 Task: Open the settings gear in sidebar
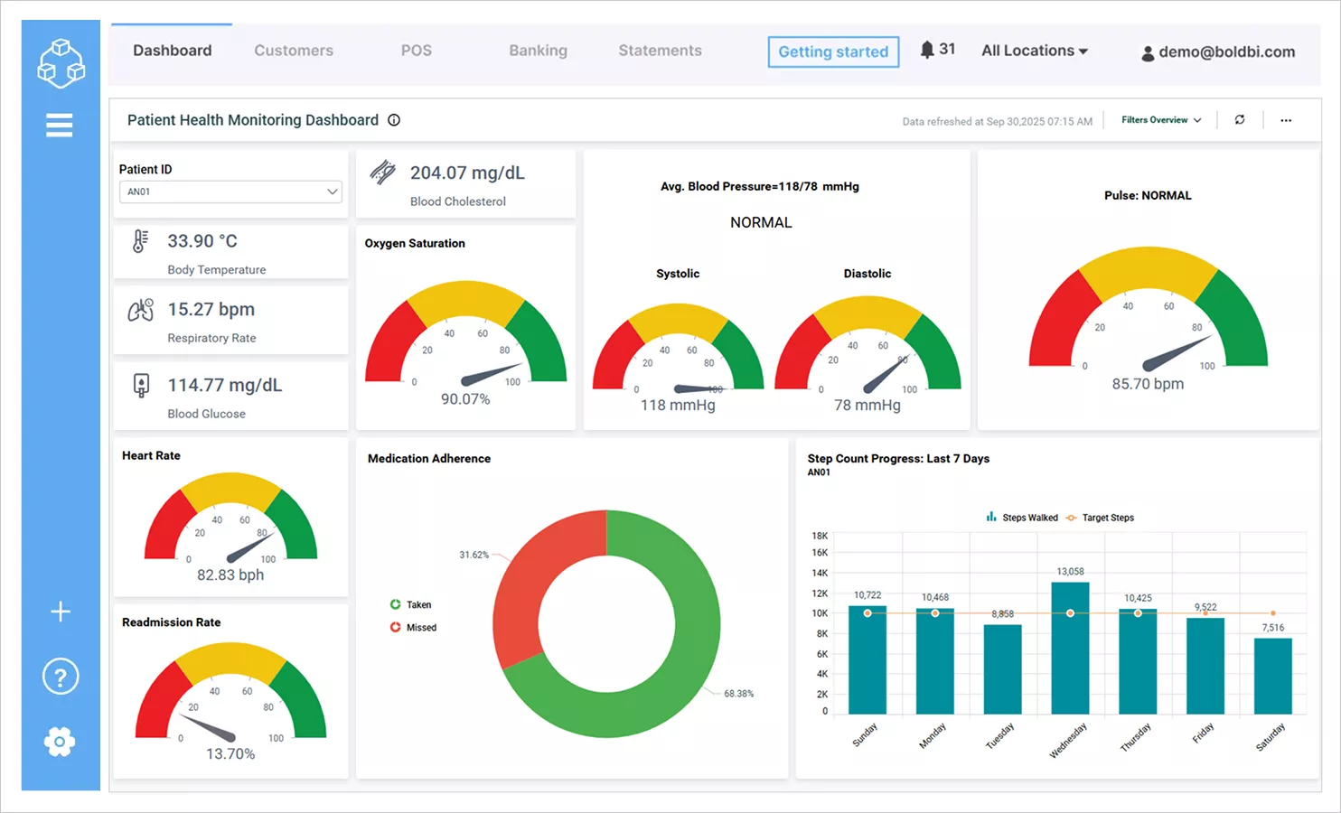click(60, 741)
